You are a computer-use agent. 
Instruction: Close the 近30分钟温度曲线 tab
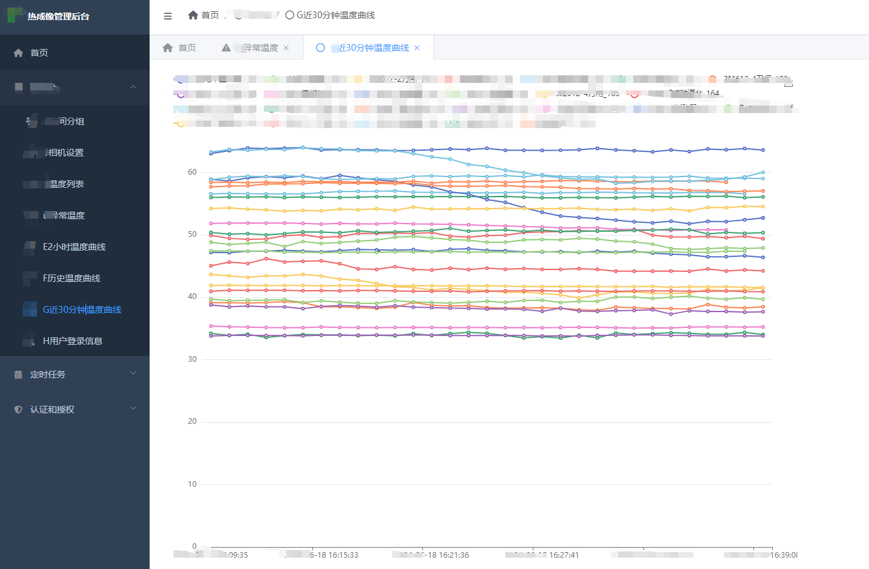tap(417, 48)
